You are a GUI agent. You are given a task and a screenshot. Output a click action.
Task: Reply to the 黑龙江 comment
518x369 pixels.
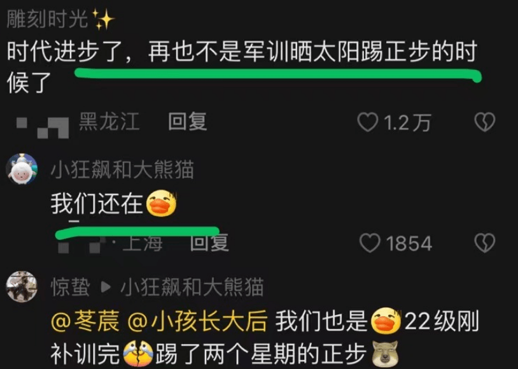click(187, 122)
